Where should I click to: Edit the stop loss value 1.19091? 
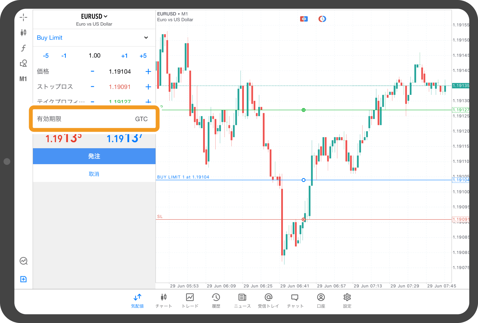pos(120,87)
